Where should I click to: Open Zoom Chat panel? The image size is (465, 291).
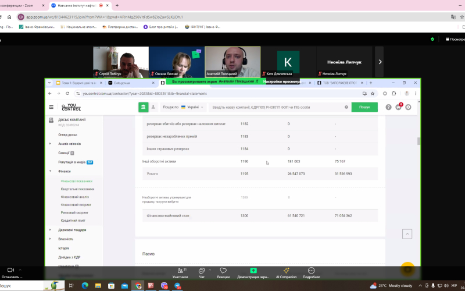202,273
